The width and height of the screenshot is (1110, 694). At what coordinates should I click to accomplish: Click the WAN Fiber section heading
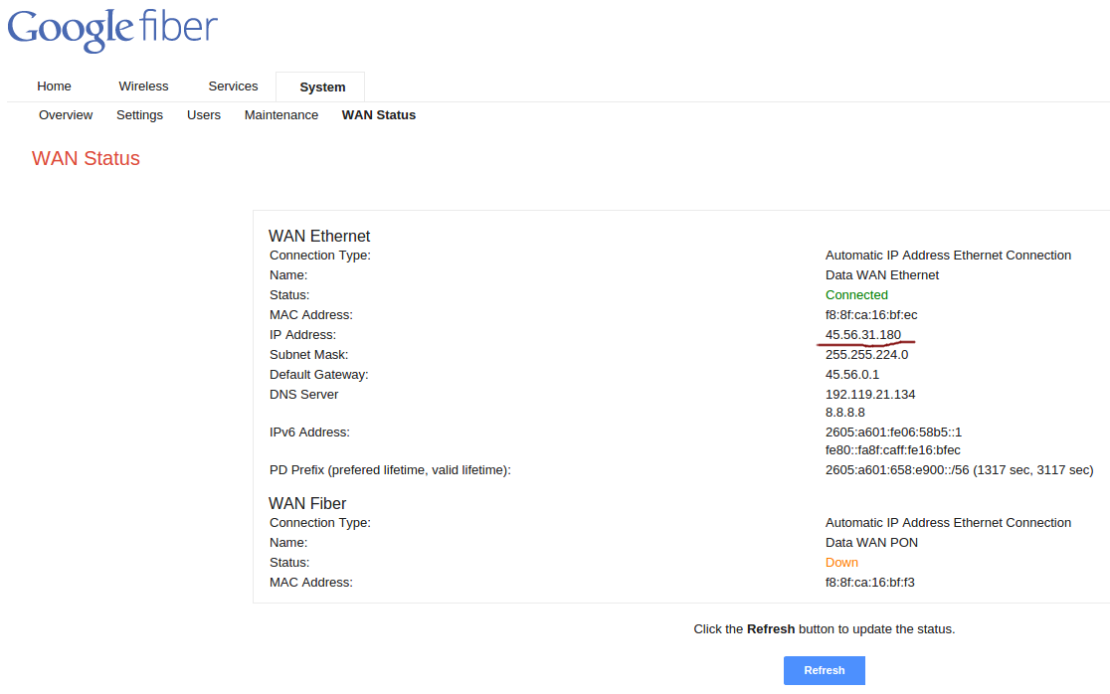tap(307, 504)
